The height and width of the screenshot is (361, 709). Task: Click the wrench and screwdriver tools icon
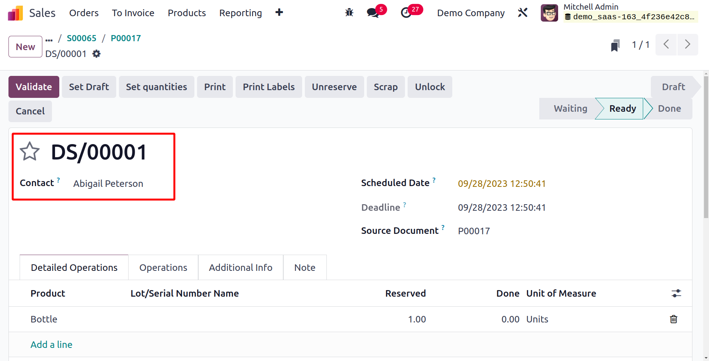click(x=522, y=13)
